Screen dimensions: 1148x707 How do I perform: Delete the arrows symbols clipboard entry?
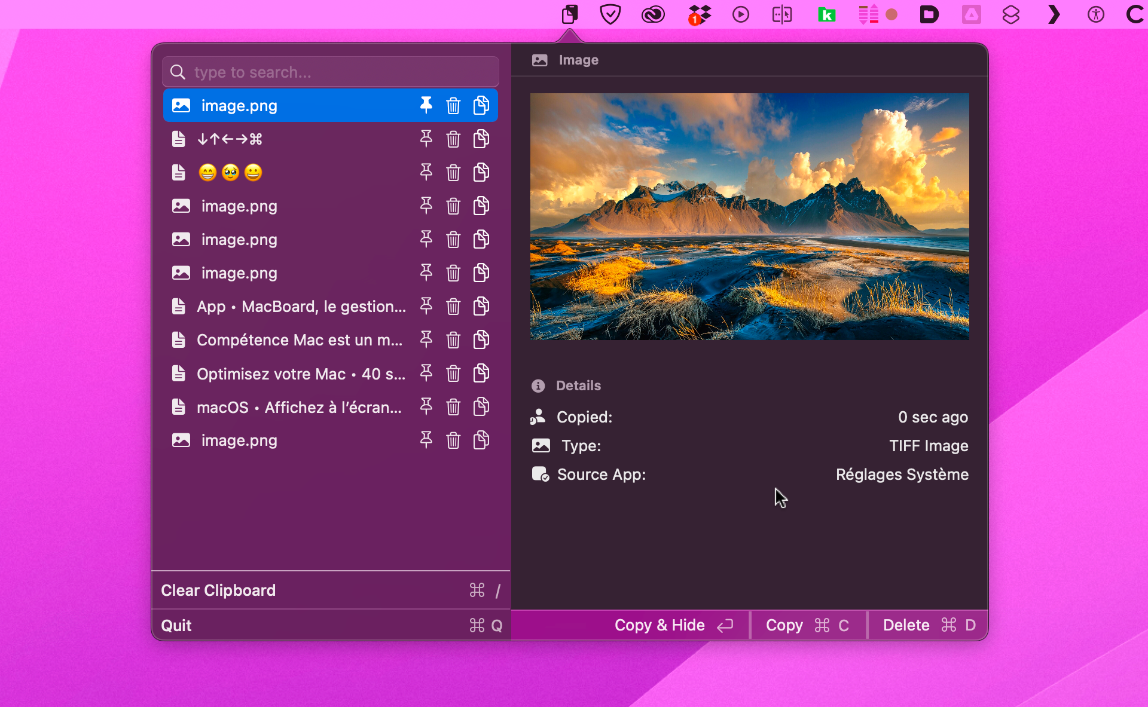pos(453,139)
